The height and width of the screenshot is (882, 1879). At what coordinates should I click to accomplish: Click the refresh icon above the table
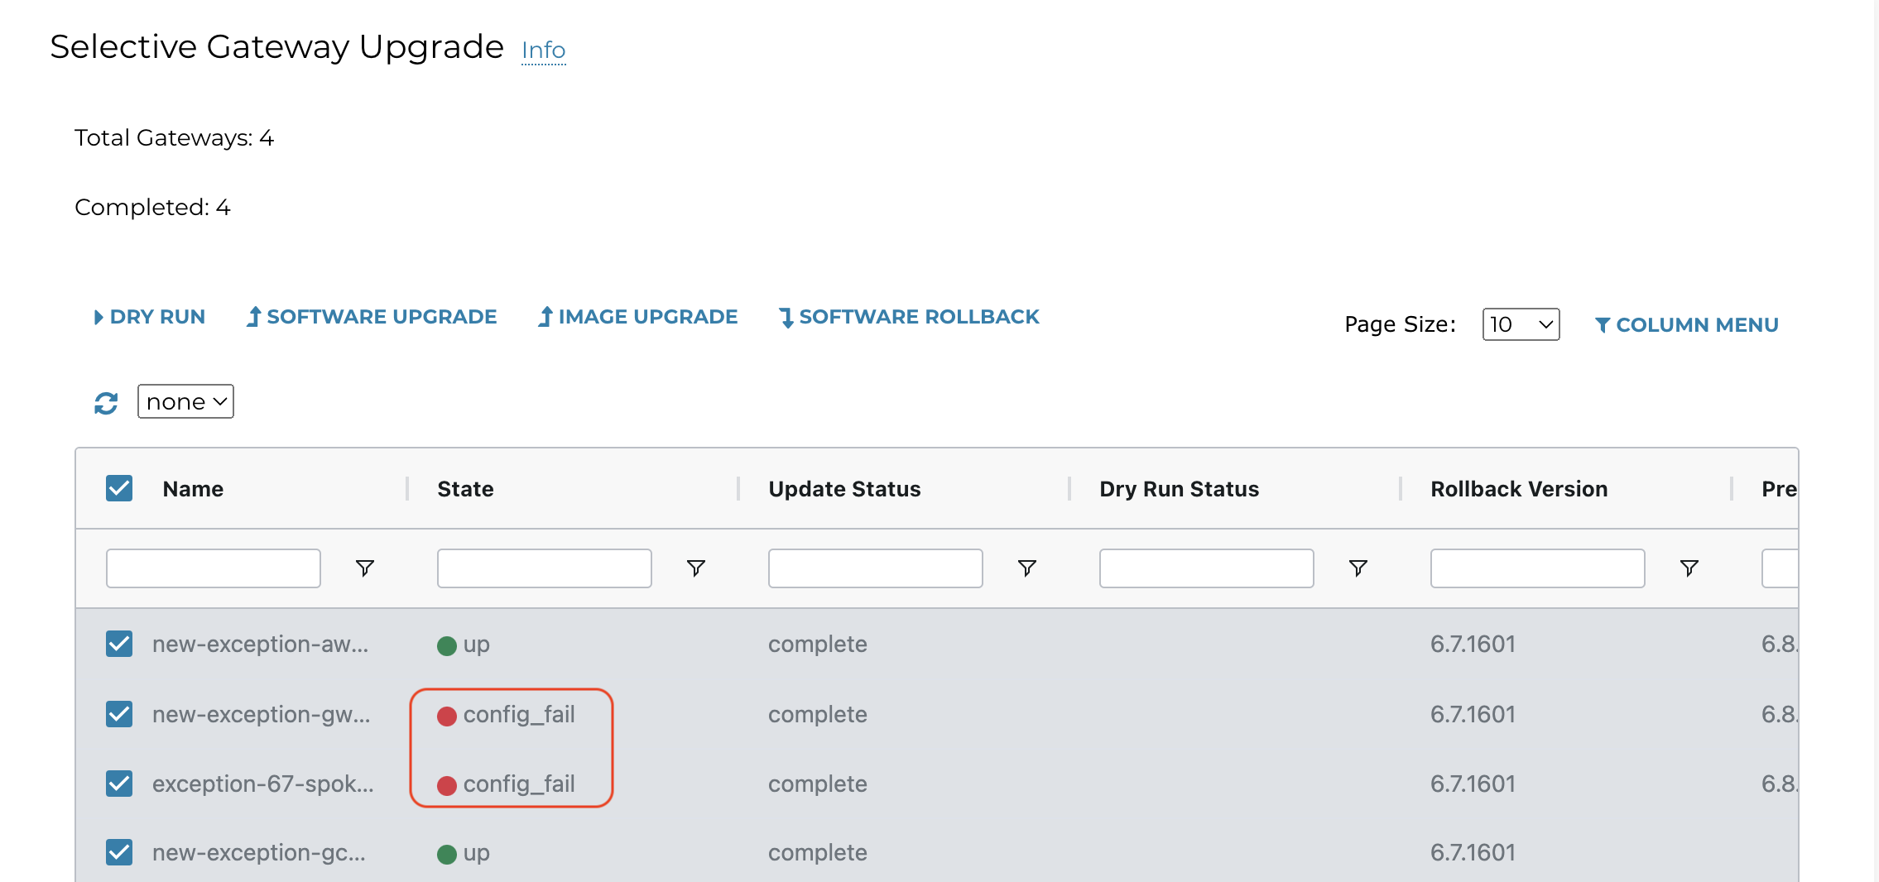pos(105,402)
